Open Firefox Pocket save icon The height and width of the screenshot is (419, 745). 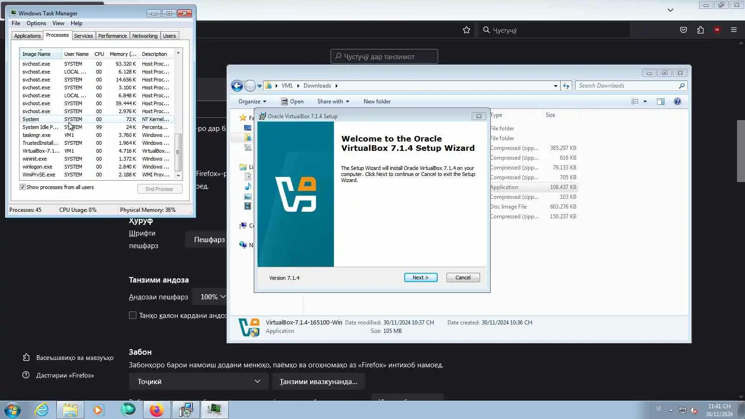[684, 30]
